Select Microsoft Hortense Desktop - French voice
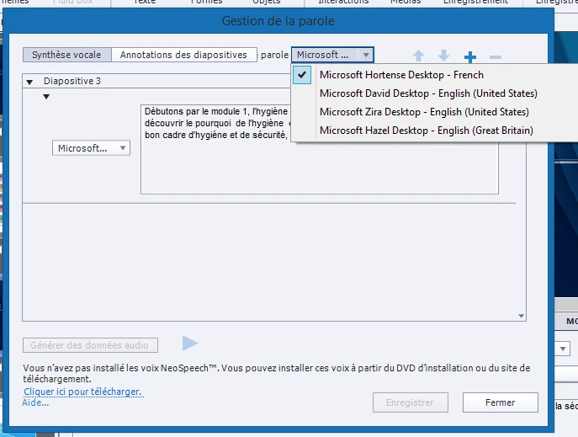Viewport: 578px width, 437px height. [x=401, y=75]
